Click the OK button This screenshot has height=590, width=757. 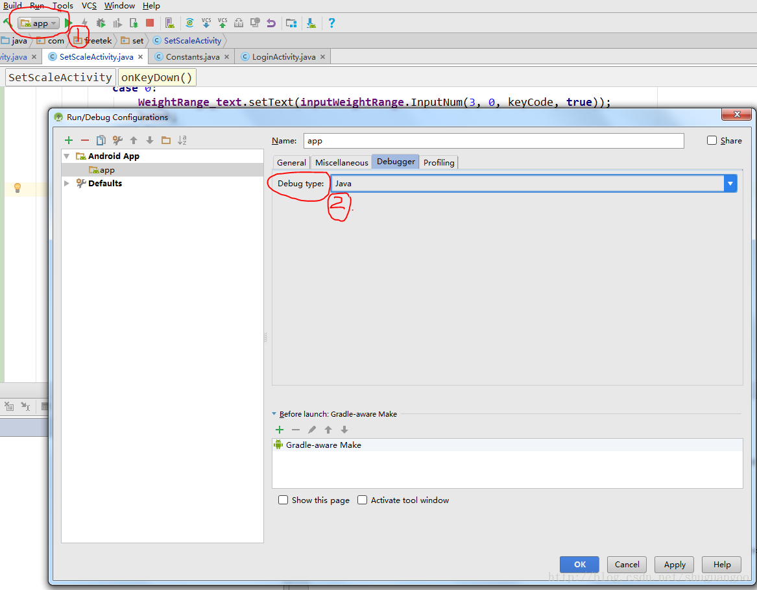579,564
